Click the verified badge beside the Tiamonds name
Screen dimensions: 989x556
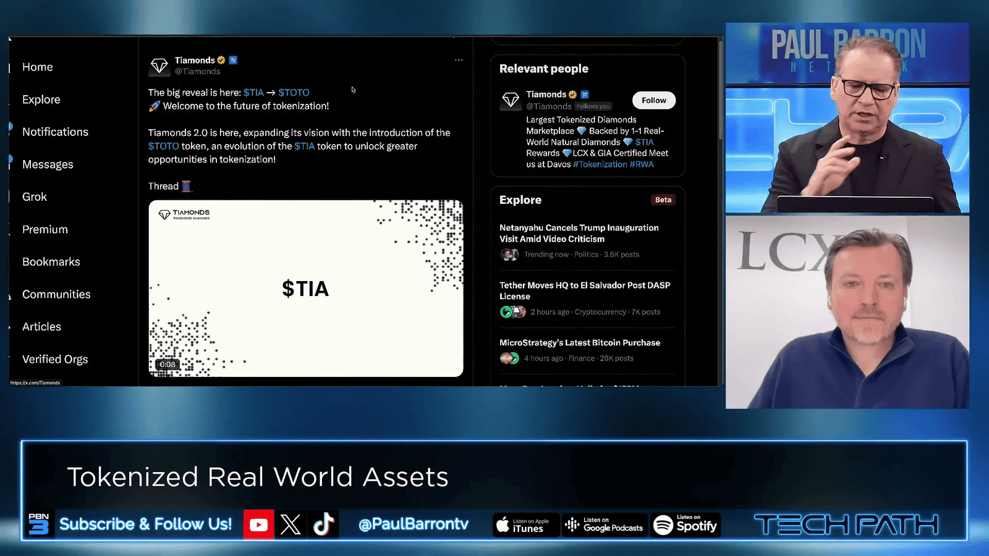tap(221, 60)
